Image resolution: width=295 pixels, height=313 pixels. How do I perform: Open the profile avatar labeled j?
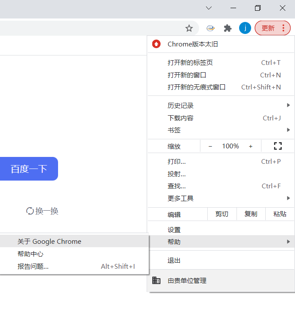tap(245, 28)
